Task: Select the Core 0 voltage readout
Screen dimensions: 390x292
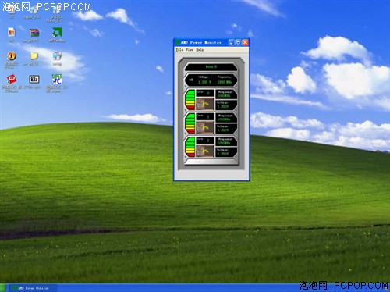Action: [226, 105]
